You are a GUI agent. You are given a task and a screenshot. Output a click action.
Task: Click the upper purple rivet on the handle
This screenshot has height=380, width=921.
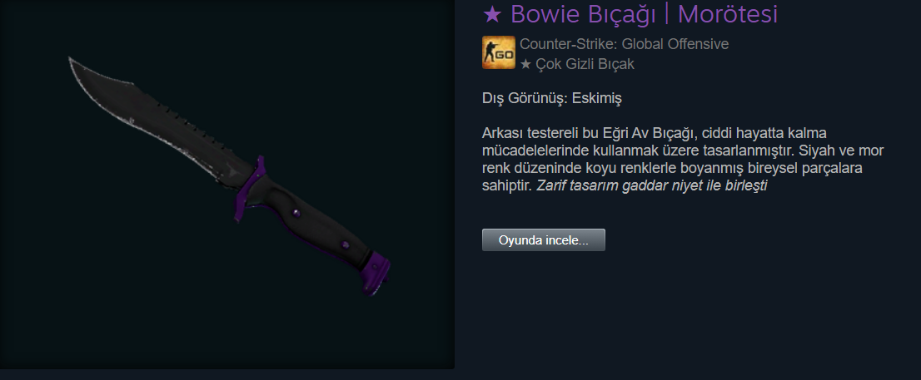point(295,213)
